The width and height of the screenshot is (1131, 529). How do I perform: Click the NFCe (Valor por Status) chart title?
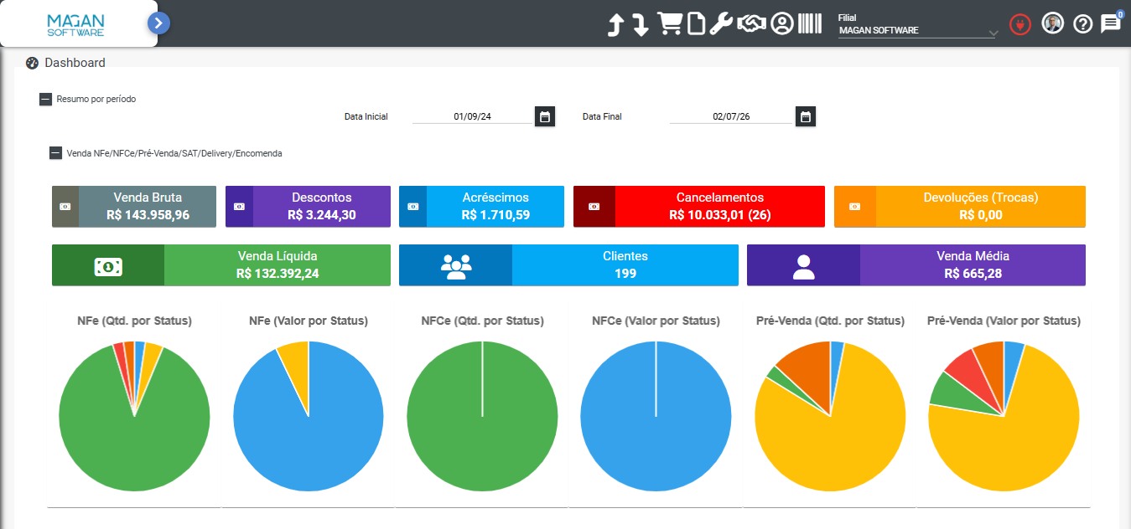click(656, 321)
